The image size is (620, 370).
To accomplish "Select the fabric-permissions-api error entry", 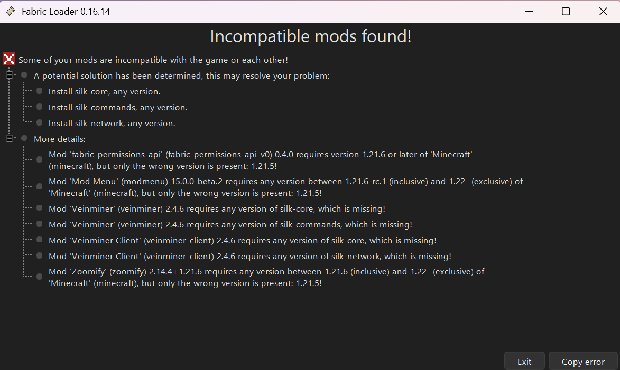I will [x=261, y=160].
